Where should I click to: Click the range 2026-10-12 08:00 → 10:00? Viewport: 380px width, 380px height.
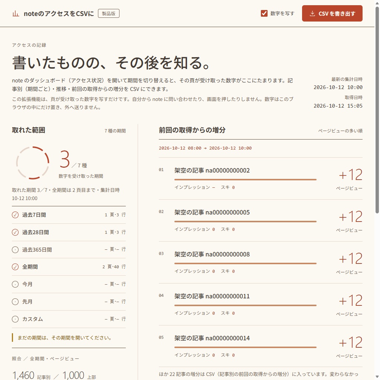(205, 148)
